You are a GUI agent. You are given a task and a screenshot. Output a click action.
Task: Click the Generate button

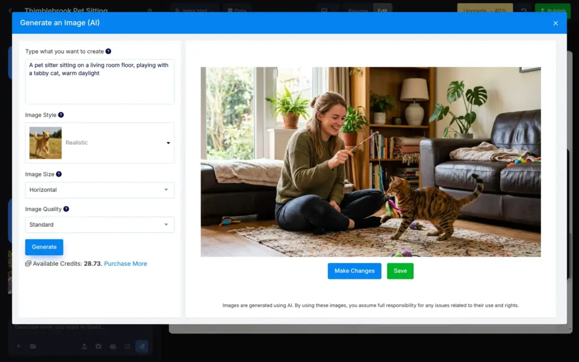tap(44, 247)
